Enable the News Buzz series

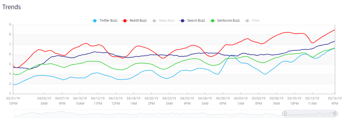point(167,21)
